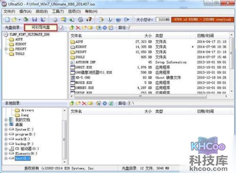Click the New Folder icon in image pane toolbar

click(x=84, y=28)
